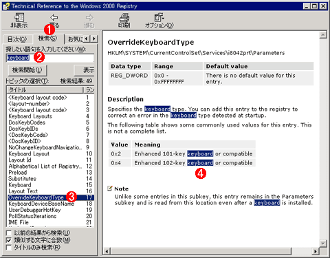This screenshot has width=330, height=258.
Task: Click the 表示 (Display) button
Action: click(x=85, y=70)
